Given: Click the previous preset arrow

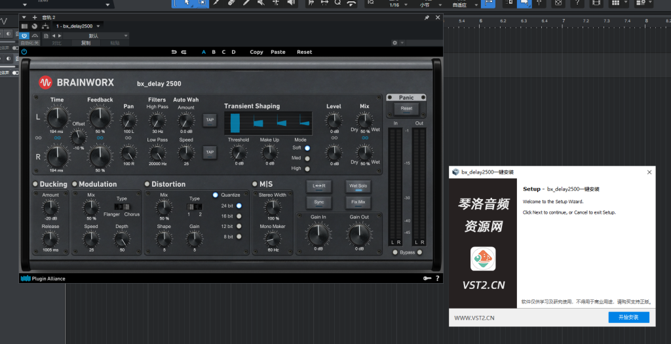Looking at the screenshot, I should (54, 36).
